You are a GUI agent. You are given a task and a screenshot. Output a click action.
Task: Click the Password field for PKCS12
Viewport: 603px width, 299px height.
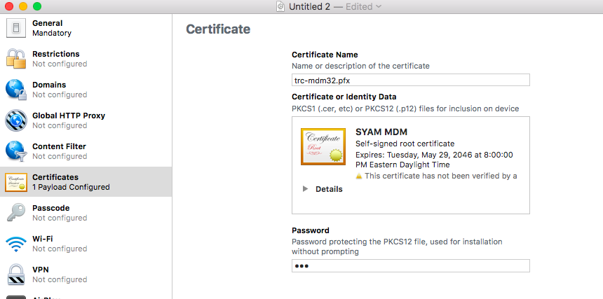(410, 266)
